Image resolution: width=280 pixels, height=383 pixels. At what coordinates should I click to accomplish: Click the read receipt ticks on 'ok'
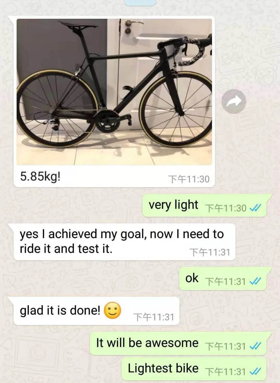[255, 281]
